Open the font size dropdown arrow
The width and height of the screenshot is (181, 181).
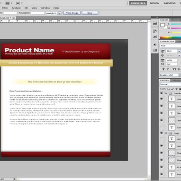click(179, 51)
